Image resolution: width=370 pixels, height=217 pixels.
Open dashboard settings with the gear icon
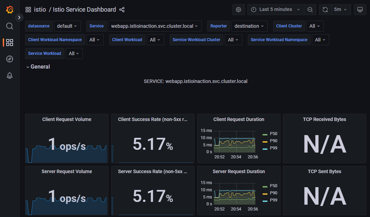pos(238,10)
